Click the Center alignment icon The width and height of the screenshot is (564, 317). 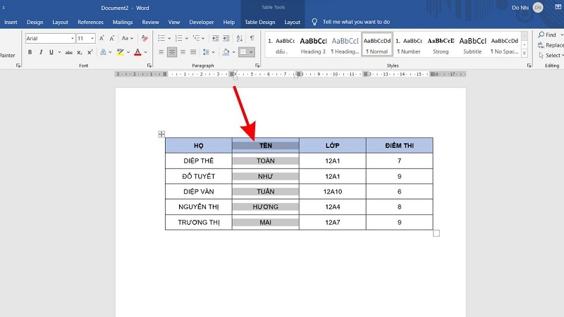(x=173, y=52)
